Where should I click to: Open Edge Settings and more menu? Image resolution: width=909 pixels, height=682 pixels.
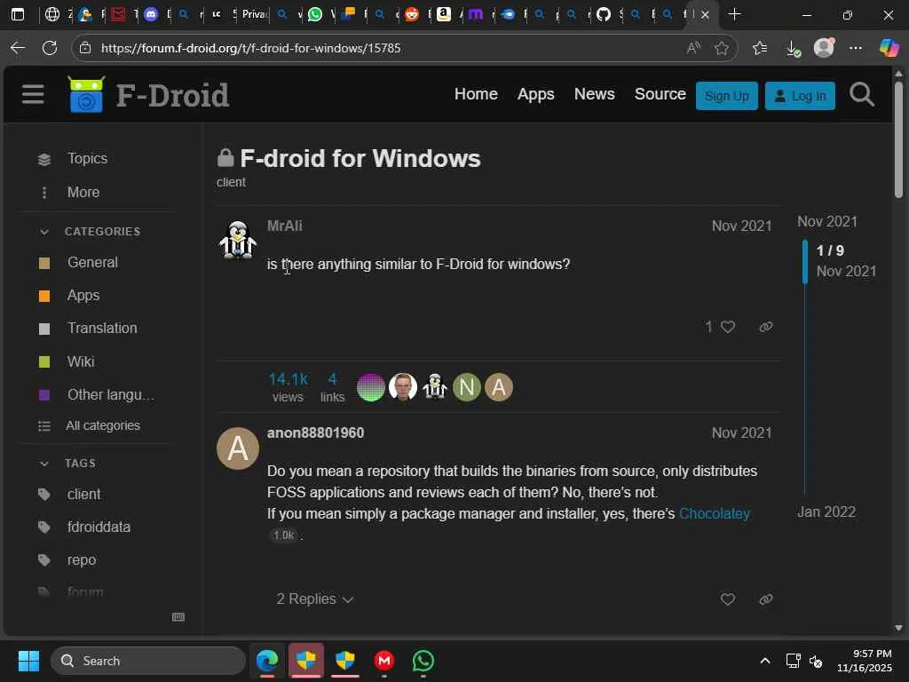pyautogui.click(x=856, y=48)
